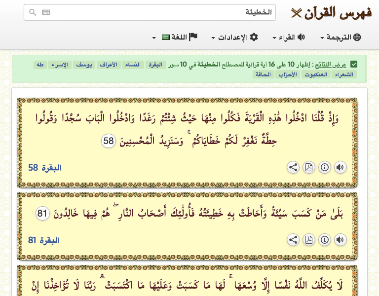
Task: Play audio for البقرة 58 verse
Action: pyautogui.click(x=341, y=167)
